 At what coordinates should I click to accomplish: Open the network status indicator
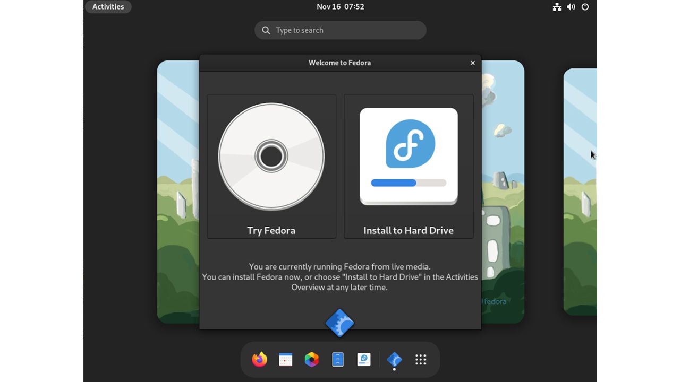[x=557, y=7]
